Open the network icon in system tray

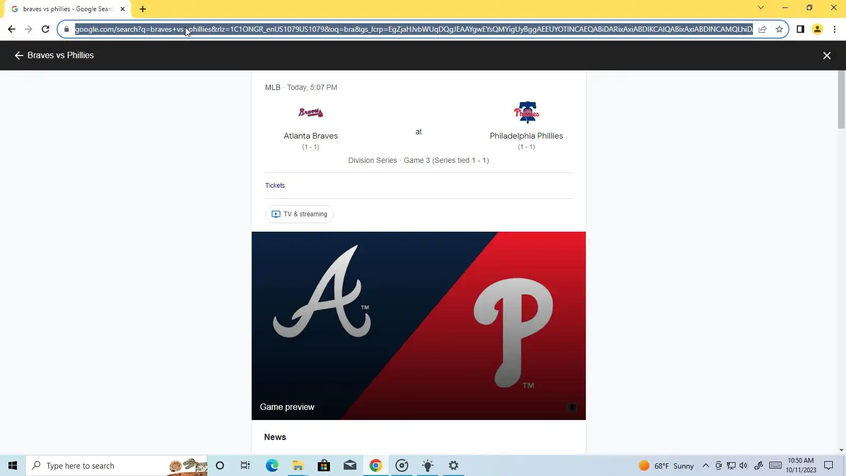point(731,465)
